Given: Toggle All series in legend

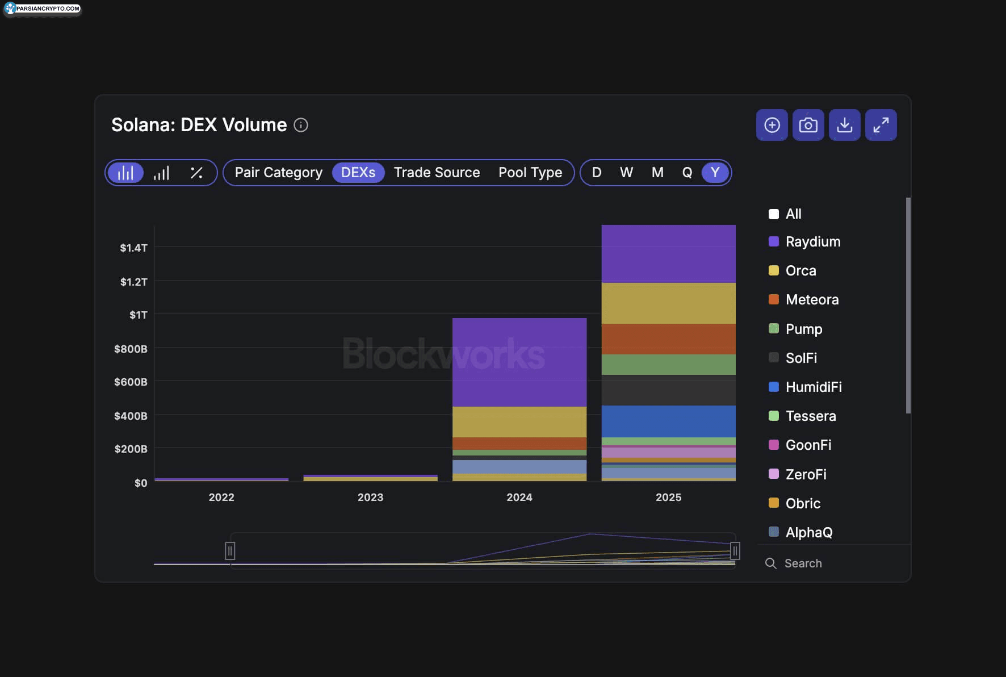Looking at the screenshot, I should pos(785,214).
